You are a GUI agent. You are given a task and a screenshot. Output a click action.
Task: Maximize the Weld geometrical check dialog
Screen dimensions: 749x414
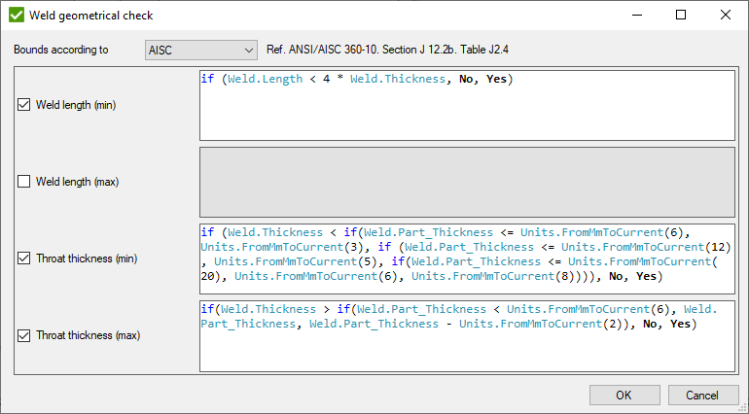tap(681, 16)
